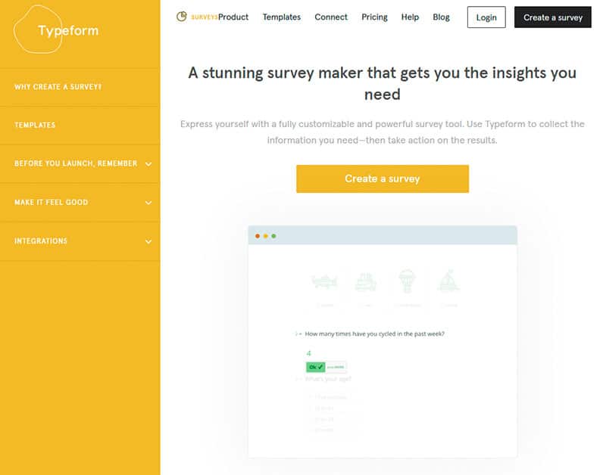The image size is (603, 475).
Task: Click the Surveys pie chart icon
Action: tap(182, 17)
